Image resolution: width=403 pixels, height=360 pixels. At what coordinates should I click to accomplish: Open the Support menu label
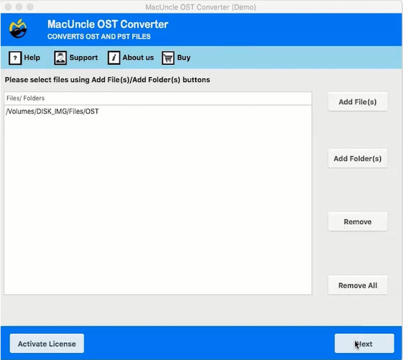83,58
